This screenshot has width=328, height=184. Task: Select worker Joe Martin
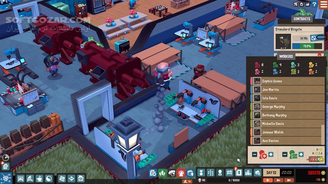pyautogui.click(x=287, y=89)
